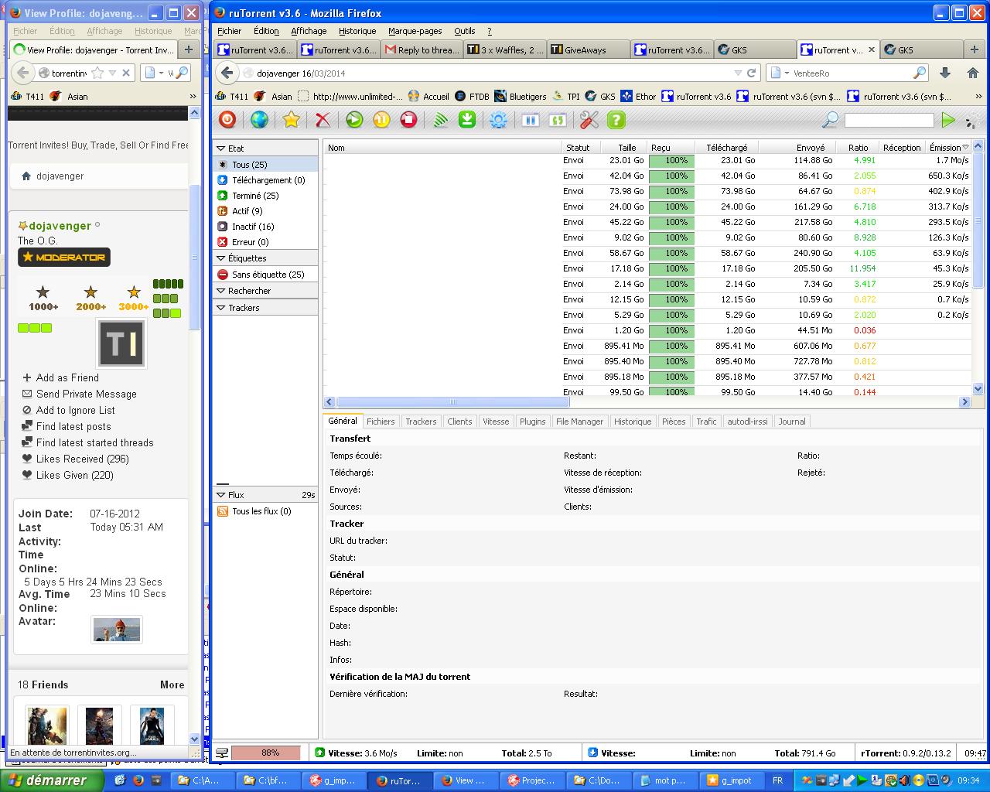The width and height of the screenshot is (990, 792).
Task: Expand the 'Rechercher' sidebar section
Action: (265, 291)
